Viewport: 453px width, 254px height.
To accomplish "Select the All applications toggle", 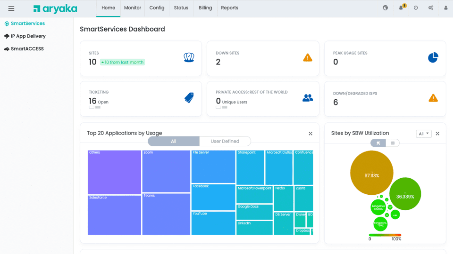I will (174, 142).
